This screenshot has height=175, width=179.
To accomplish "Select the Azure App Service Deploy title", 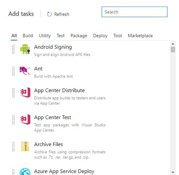I will coord(64,171).
